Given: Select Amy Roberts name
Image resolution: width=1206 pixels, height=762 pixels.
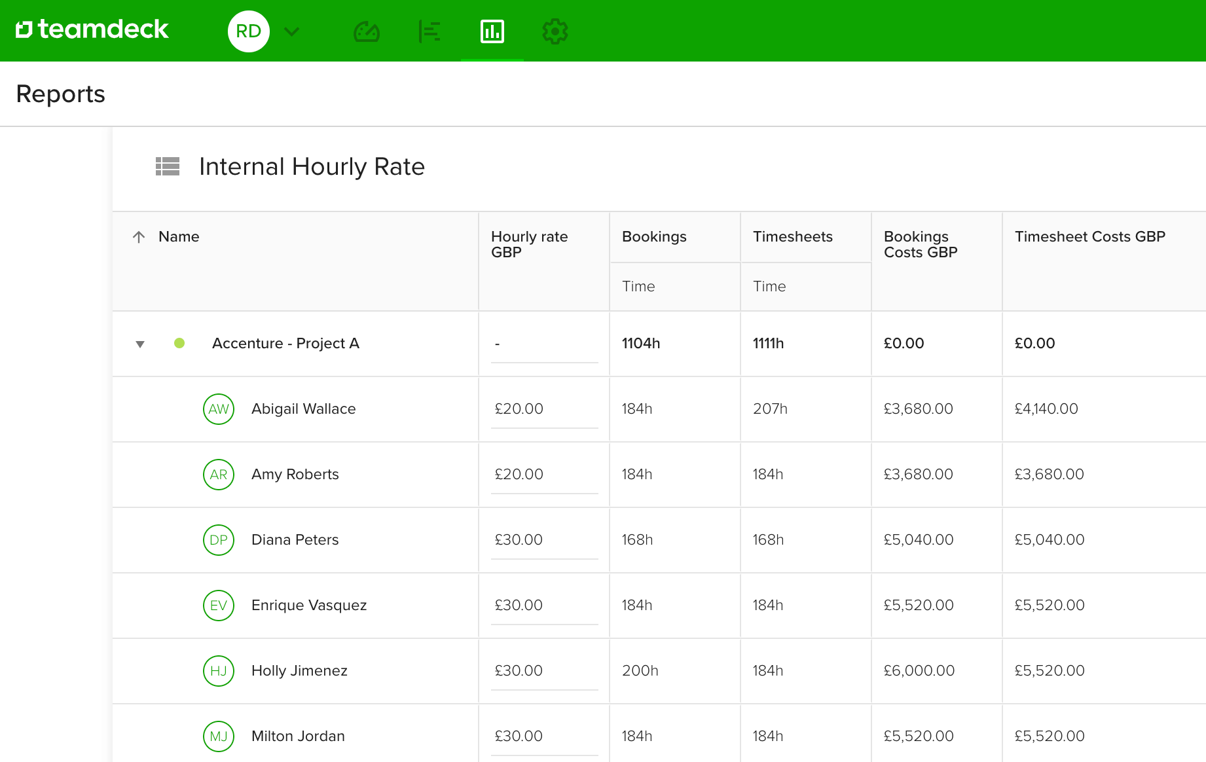Looking at the screenshot, I should [295, 474].
